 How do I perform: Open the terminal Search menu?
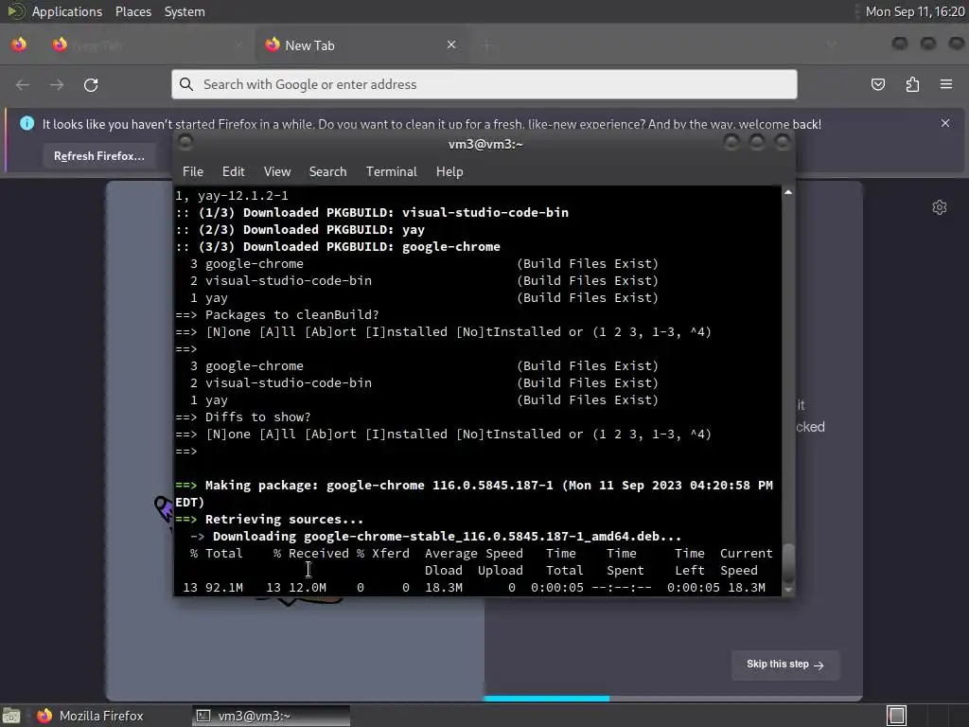[x=327, y=172]
